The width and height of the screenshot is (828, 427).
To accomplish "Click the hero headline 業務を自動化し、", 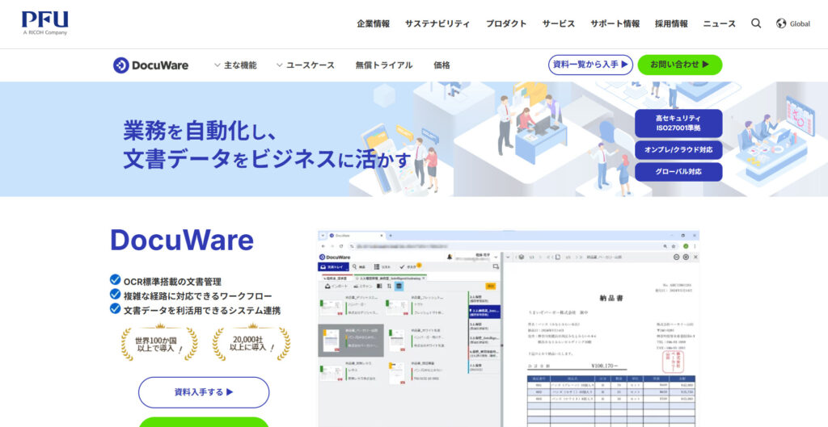I will coord(200,130).
